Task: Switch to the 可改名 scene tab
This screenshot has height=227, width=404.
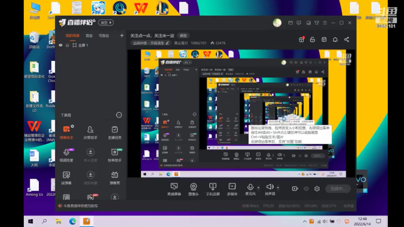Action: (104, 36)
